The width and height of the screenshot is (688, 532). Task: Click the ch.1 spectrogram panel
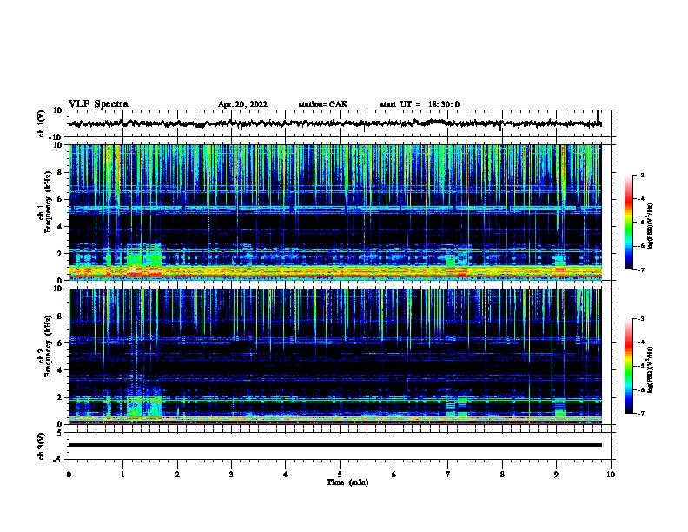tap(334, 212)
